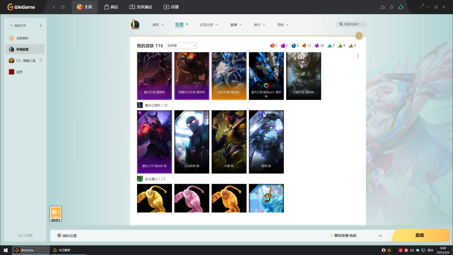
Task: Open the 腥红之月 鬼武者 慎 skin
Action: [x=154, y=142]
